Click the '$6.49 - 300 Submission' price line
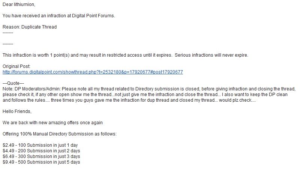303x170 pixels. coord(41,156)
